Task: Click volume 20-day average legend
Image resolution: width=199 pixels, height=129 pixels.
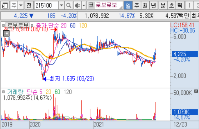Action: click(49, 92)
